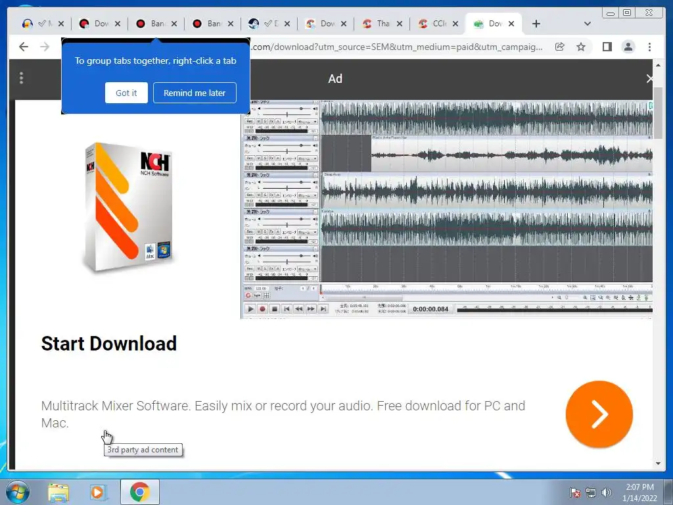Click the play button in mixer screenshot
Screen dimensions: 673x505
pos(250,309)
